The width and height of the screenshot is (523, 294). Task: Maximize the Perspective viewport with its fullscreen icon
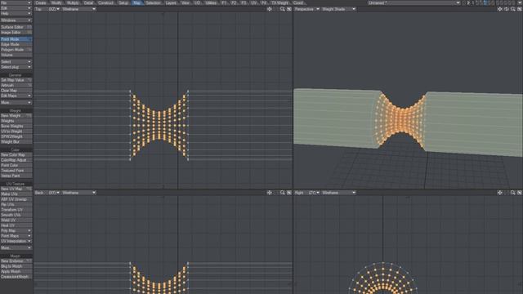pyautogui.click(x=520, y=9)
